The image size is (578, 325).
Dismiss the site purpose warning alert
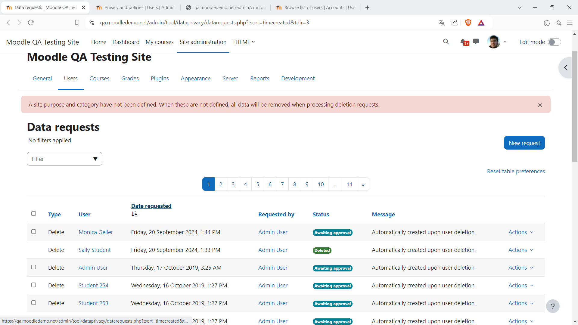pyautogui.click(x=540, y=105)
